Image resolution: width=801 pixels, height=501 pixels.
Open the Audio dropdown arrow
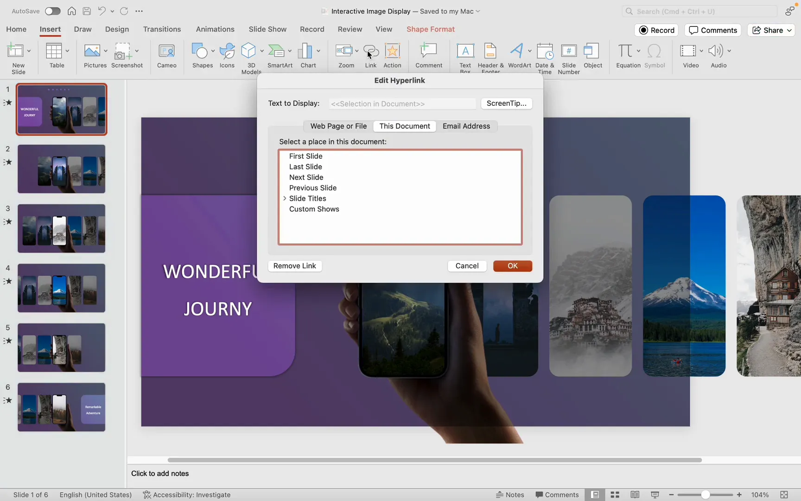coord(729,51)
